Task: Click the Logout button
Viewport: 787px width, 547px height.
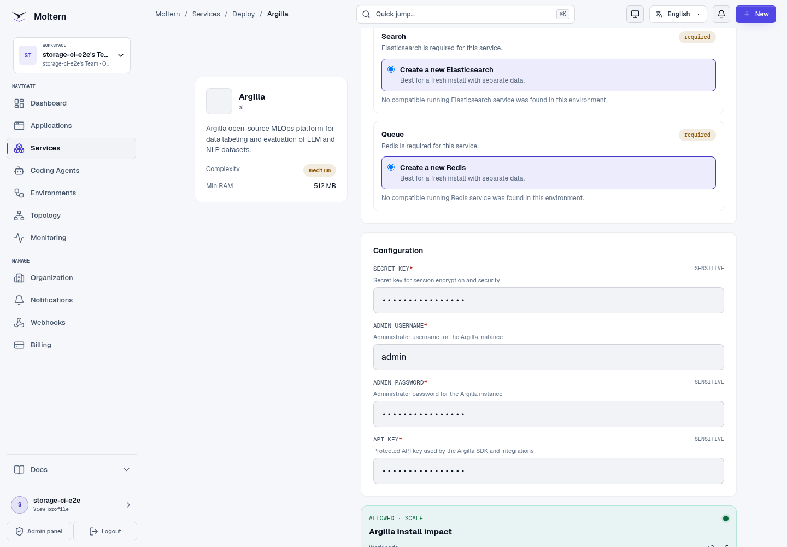Action: tap(105, 531)
